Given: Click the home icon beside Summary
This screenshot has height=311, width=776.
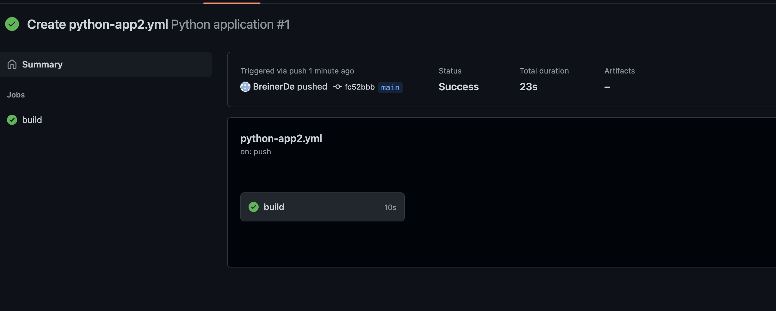Looking at the screenshot, I should pos(12,64).
